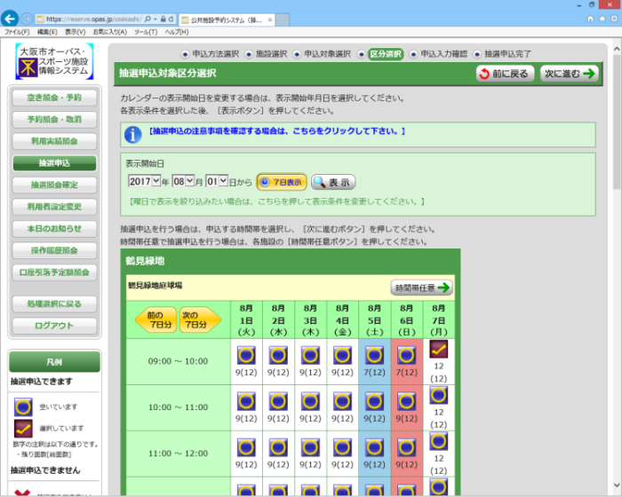Screen dimensions: 622x497
Task: Deselect checked 09:00 slot on August 7
Action: click(x=439, y=349)
